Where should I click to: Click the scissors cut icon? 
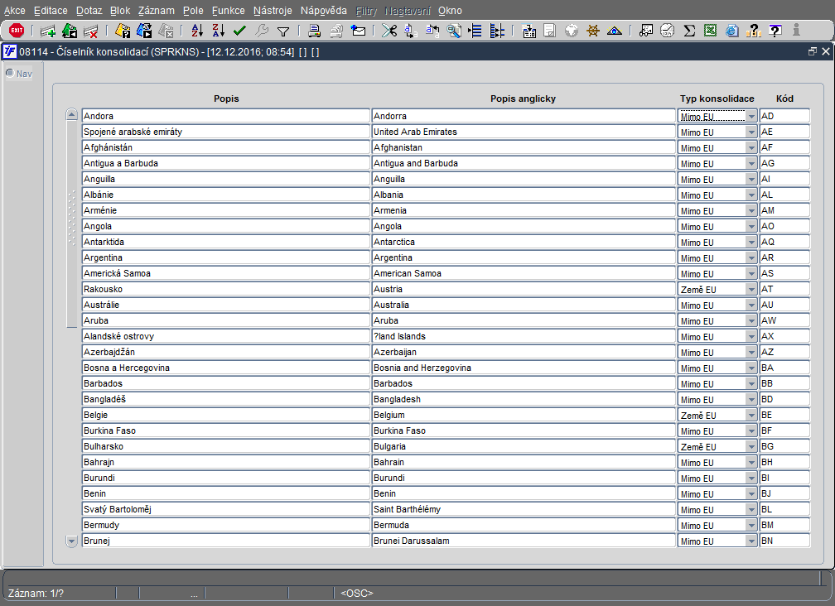[389, 31]
